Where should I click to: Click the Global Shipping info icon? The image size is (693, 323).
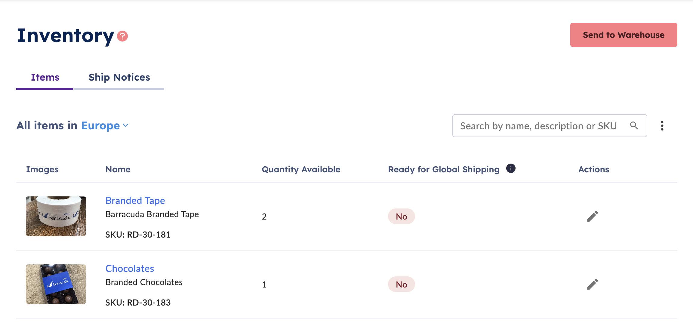pos(511,168)
